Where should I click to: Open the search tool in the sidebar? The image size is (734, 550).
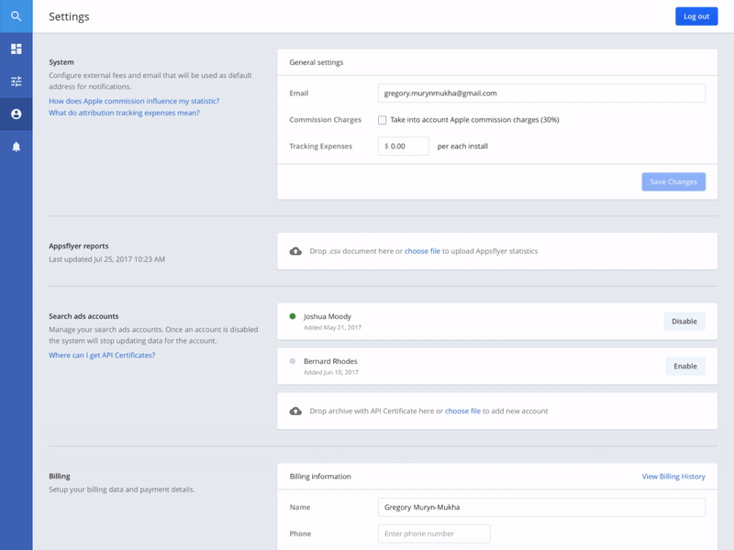[17, 16]
